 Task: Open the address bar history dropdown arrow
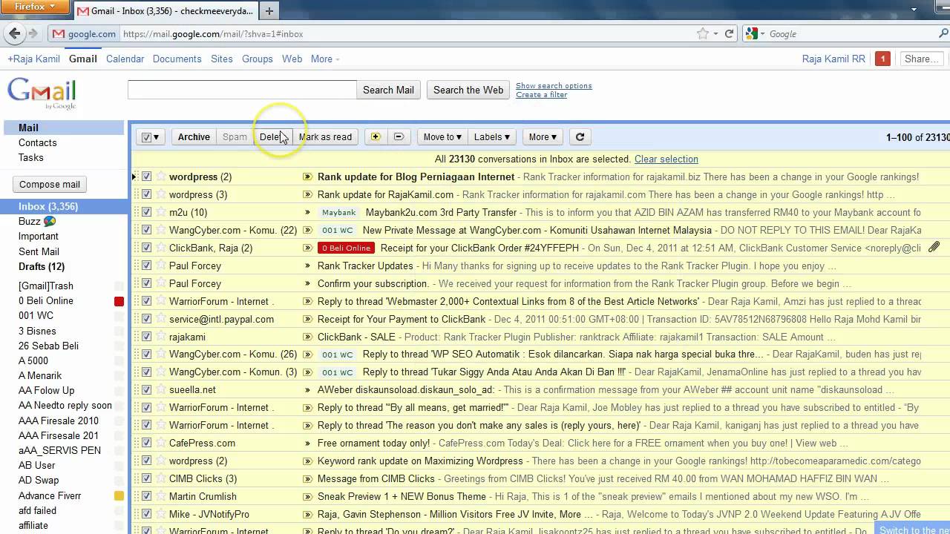click(715, 34)
